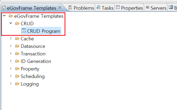Click the Transaction folder icon
The height and width of the screenshot is (110, 177).
click(x=17, y=54)
